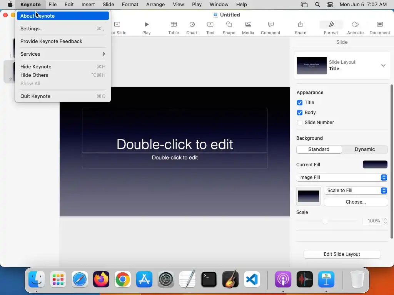This screenshot has width=394, height=295.
Task: Open the Trash in the Dock
Action: 357,279
